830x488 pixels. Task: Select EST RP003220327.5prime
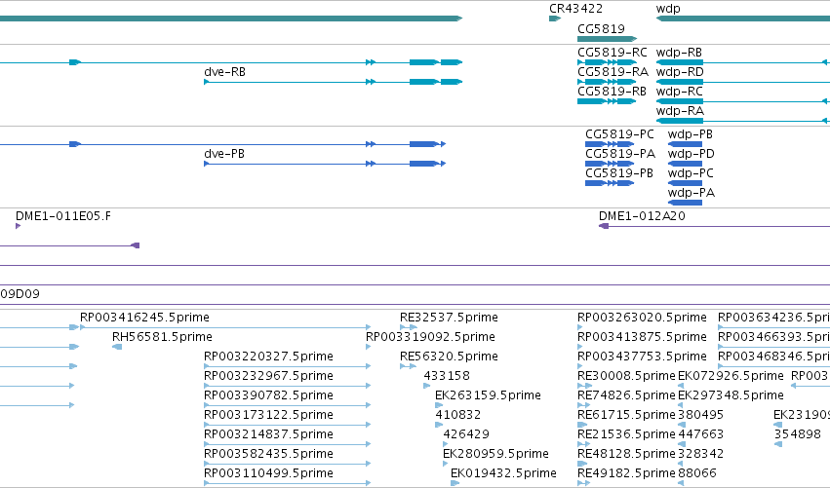coord(268,357)
